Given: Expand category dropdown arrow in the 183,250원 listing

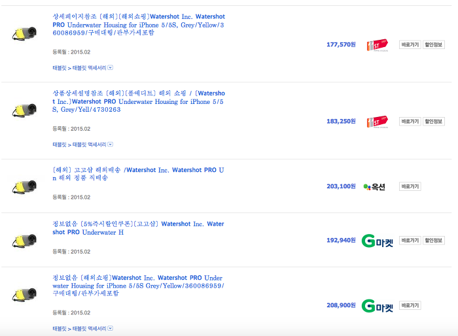Looking at the screenshot, I should tap(110, 144).
